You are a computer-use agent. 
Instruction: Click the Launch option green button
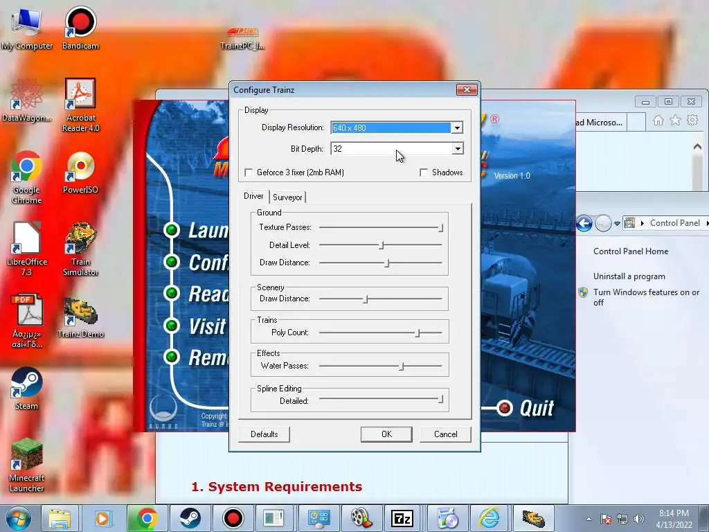(172, 230)
